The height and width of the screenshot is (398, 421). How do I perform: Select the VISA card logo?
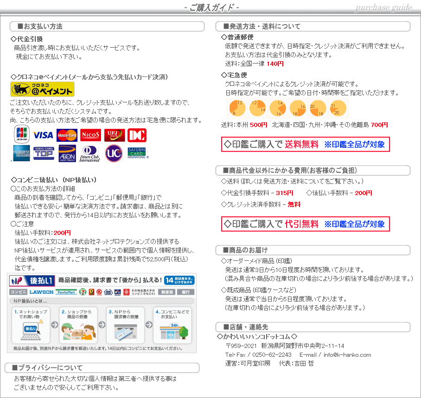point(43,135)
